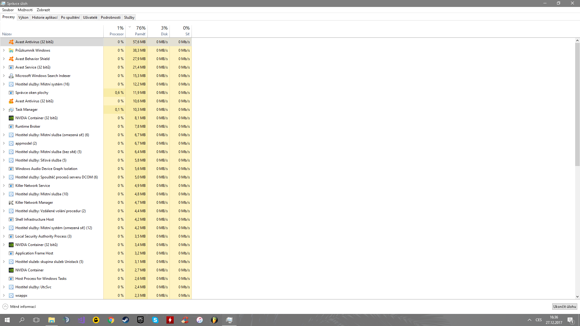Expand the appmodel (2) process group
Image resolution: width=580 pixels, height=326 pixels.
[4, 143]
